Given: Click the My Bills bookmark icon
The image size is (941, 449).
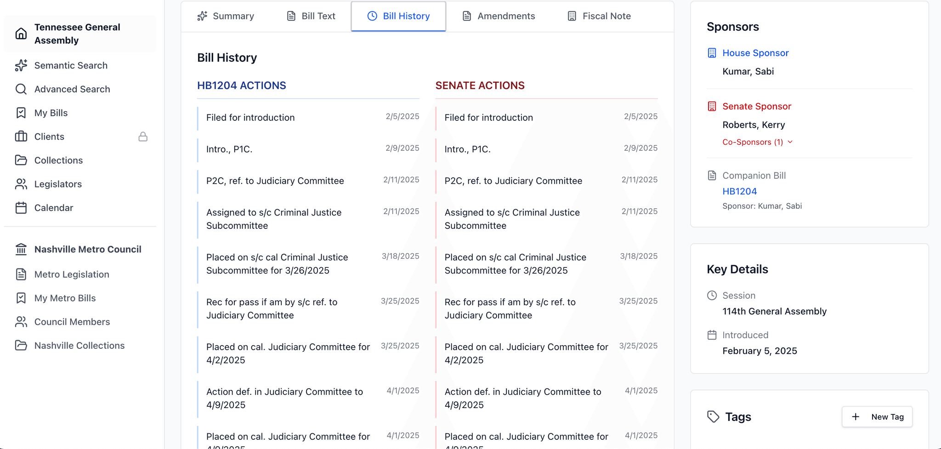Looking at the screenshot, I should click(x=21, y=113).
